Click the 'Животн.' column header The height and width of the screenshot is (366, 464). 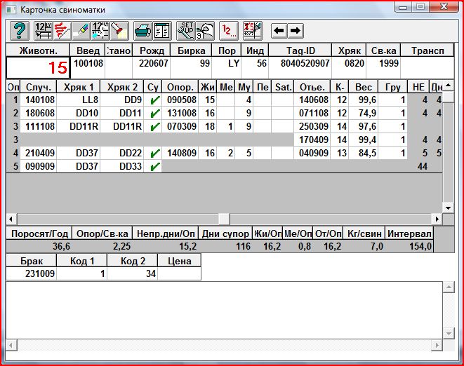coord(38,50)
